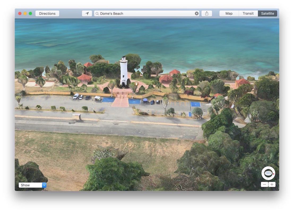Enter full screen with the green button
This screenshot has height=212, width=294.
30,14
